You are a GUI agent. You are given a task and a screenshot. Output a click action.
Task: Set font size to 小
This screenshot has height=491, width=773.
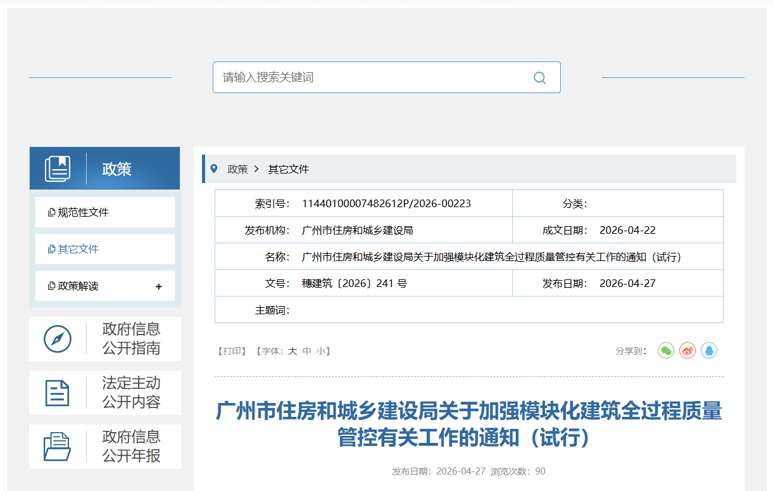click(x=321, y=351)
